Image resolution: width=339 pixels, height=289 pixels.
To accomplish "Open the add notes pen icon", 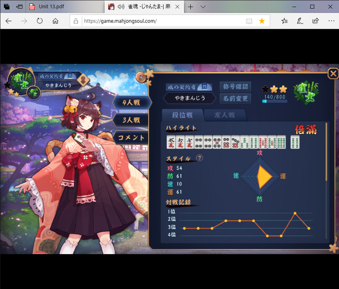I will point(300,21).
